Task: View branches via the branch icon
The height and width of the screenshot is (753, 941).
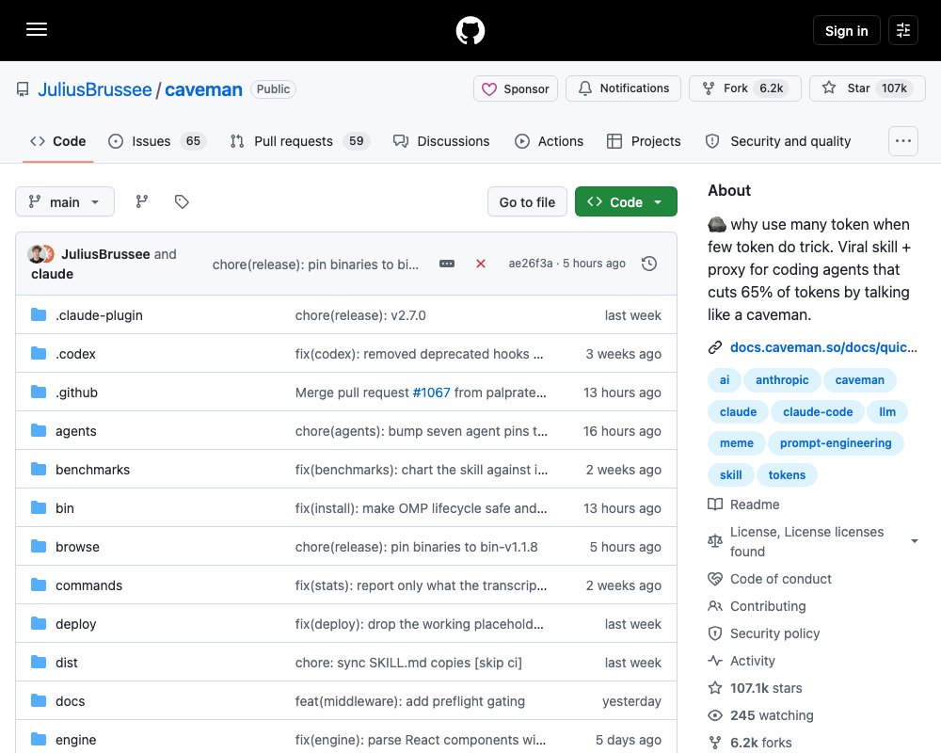Action: coord(142,201)
